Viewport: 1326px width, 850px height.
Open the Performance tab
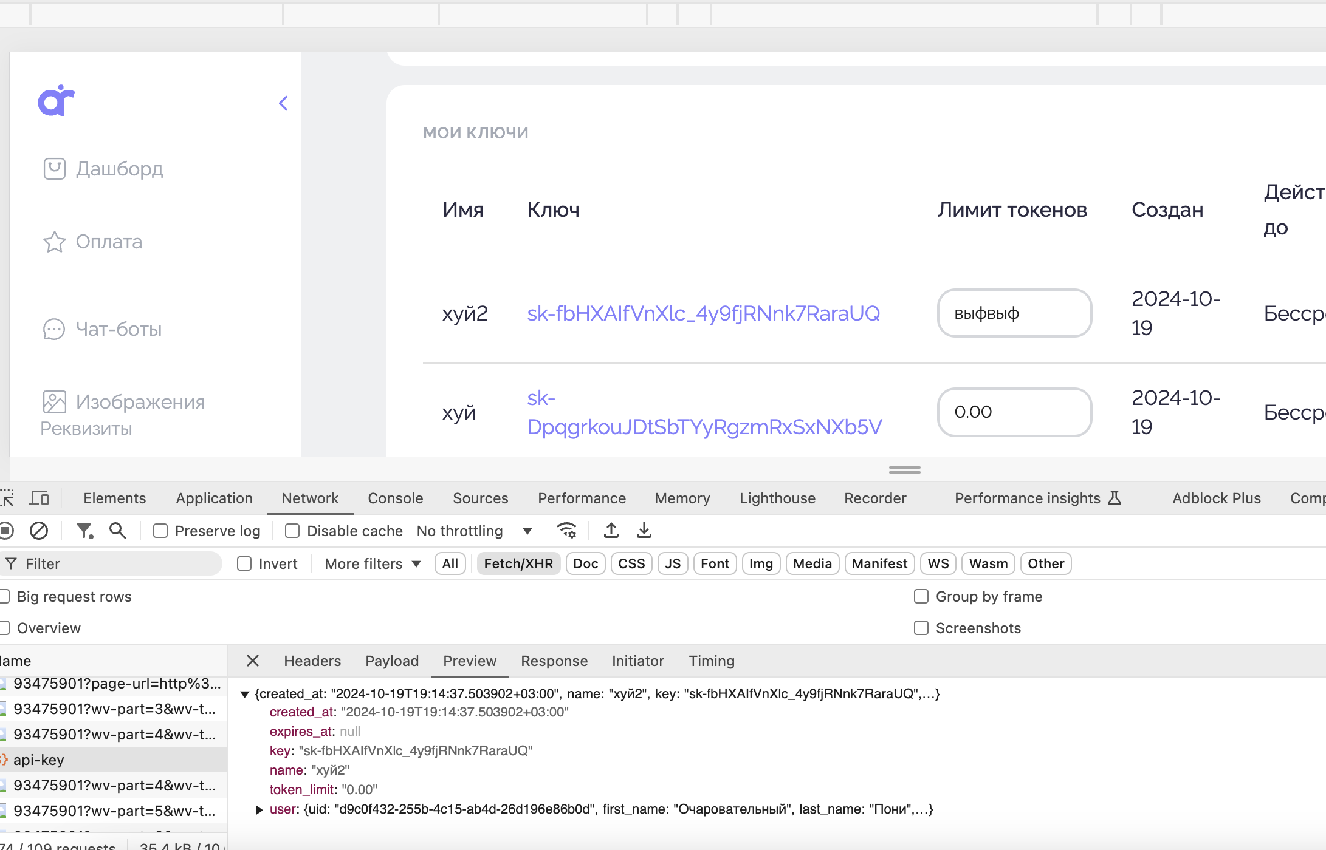click(x=582, y=498)
